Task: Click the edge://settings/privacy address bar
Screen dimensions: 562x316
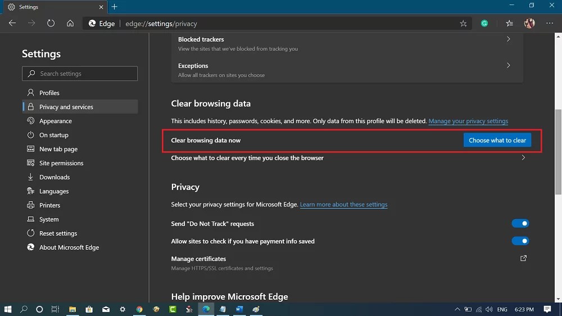Action: [276, 24]
